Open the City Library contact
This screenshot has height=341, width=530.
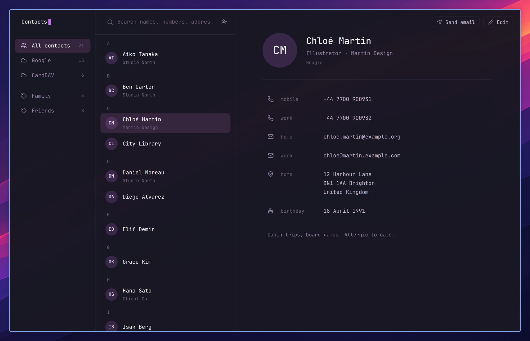pyautogui.click(x=165, y=144)
